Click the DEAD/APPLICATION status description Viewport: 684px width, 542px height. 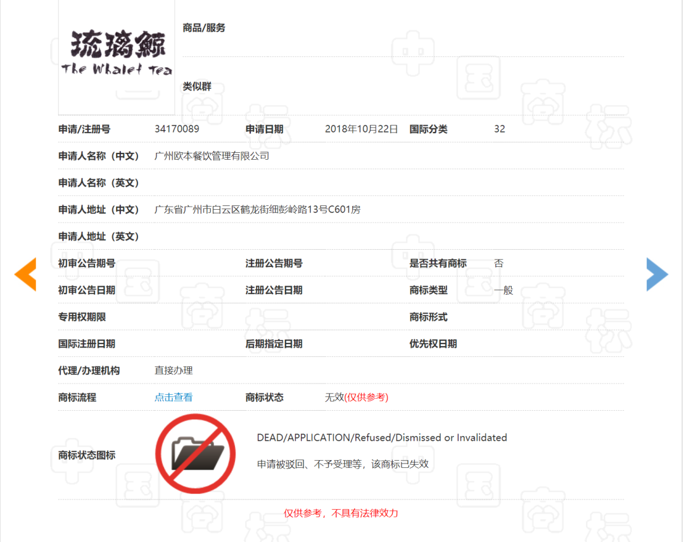(x=382, y=437)
